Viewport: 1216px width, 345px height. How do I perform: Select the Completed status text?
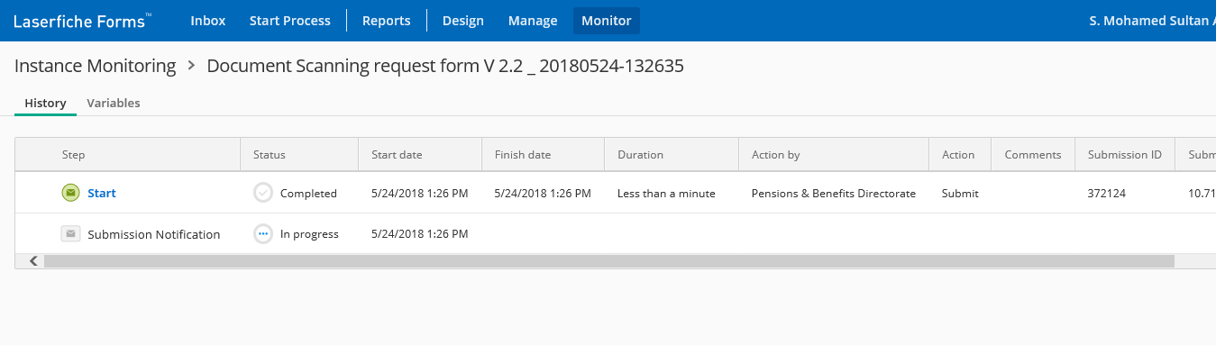point(308,194)
